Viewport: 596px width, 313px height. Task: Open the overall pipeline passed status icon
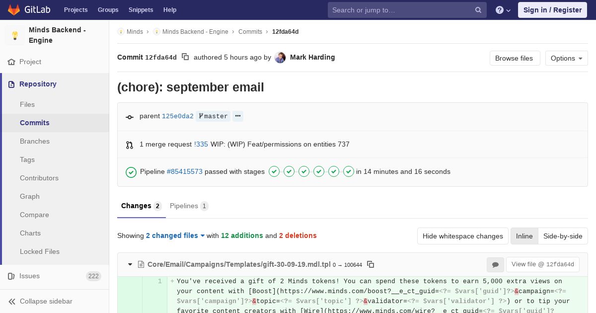tap(131, 172)
